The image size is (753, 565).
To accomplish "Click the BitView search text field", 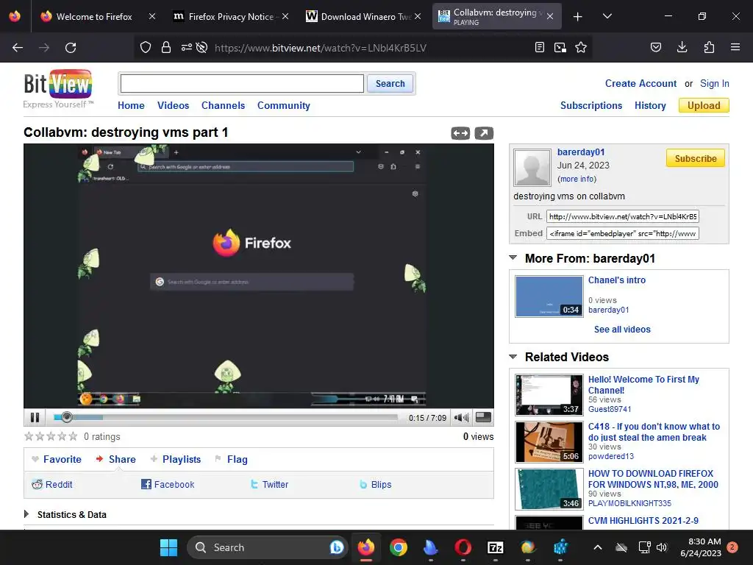I will pyautogui.click(x=242, y=84).
